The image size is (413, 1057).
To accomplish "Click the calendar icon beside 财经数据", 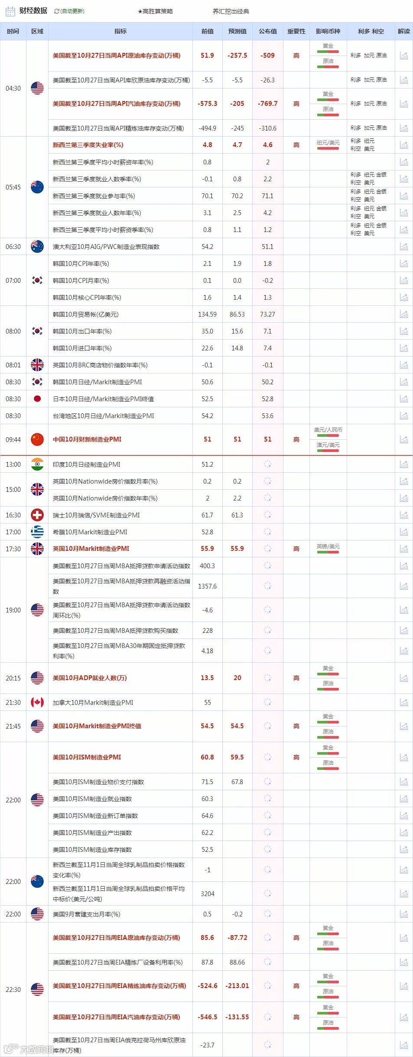I will (x=10, y=11).
